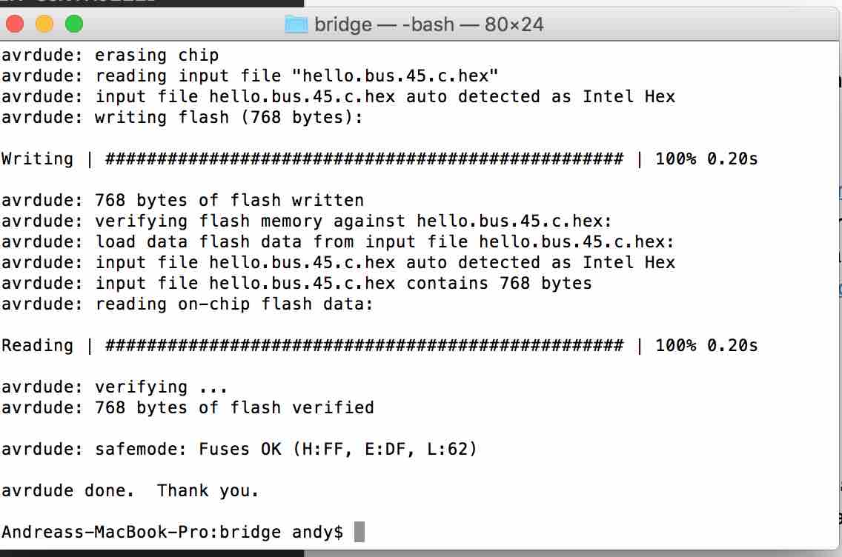Viewport: 842px width, 557px height.
Task: Click the Reading progress bar of hashes
Action: coord(364,345)
